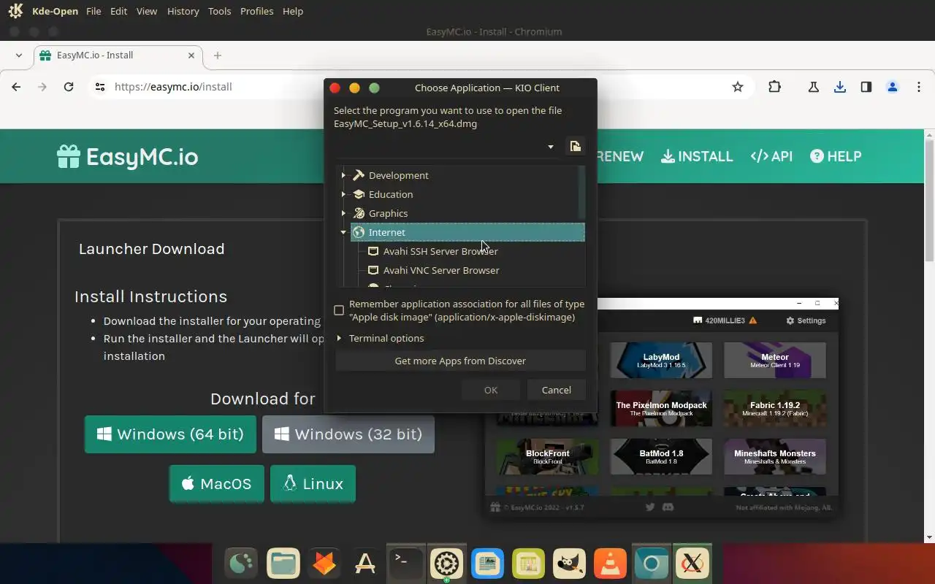Screen dimensions: 935x584
Task: Click the Linux download button
Action: click(313, 484)
